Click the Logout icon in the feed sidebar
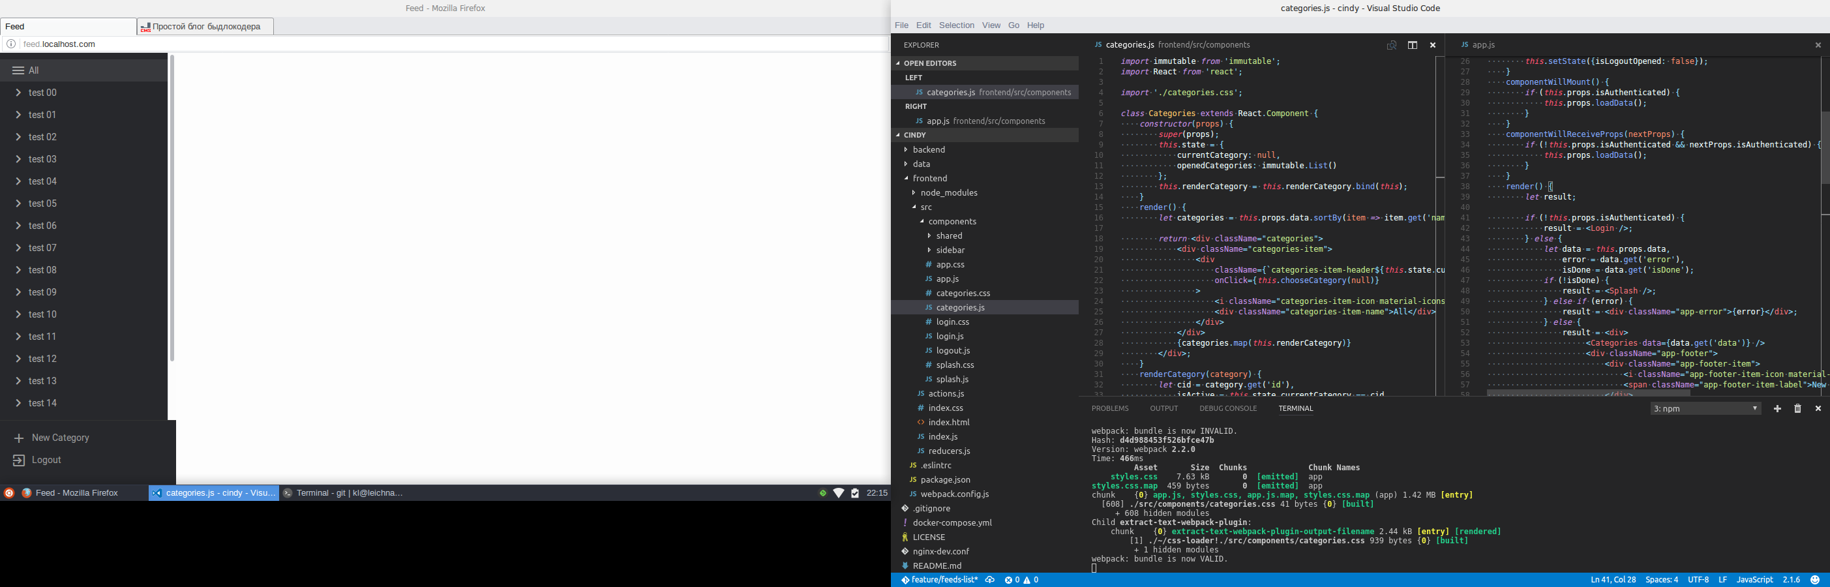 coord(19,460)
